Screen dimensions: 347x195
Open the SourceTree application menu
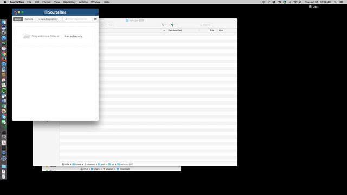tap(17, 2)
